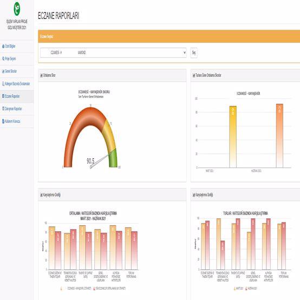Click the Eczane Raporları sidebar icon
300x300 pixels.
tap(3, 96)
